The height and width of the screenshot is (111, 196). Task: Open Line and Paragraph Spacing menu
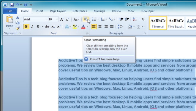point(121,27)
